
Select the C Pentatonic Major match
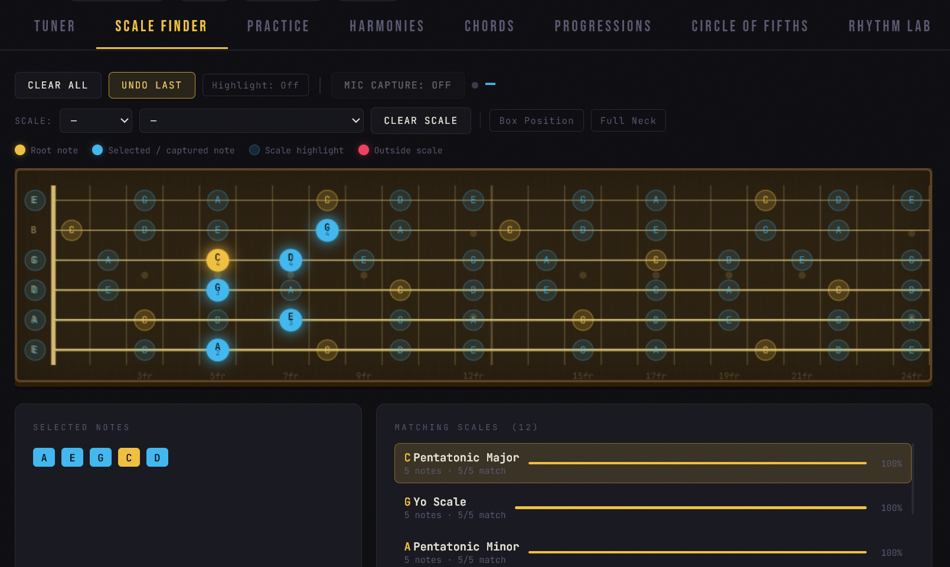(652, 463)
